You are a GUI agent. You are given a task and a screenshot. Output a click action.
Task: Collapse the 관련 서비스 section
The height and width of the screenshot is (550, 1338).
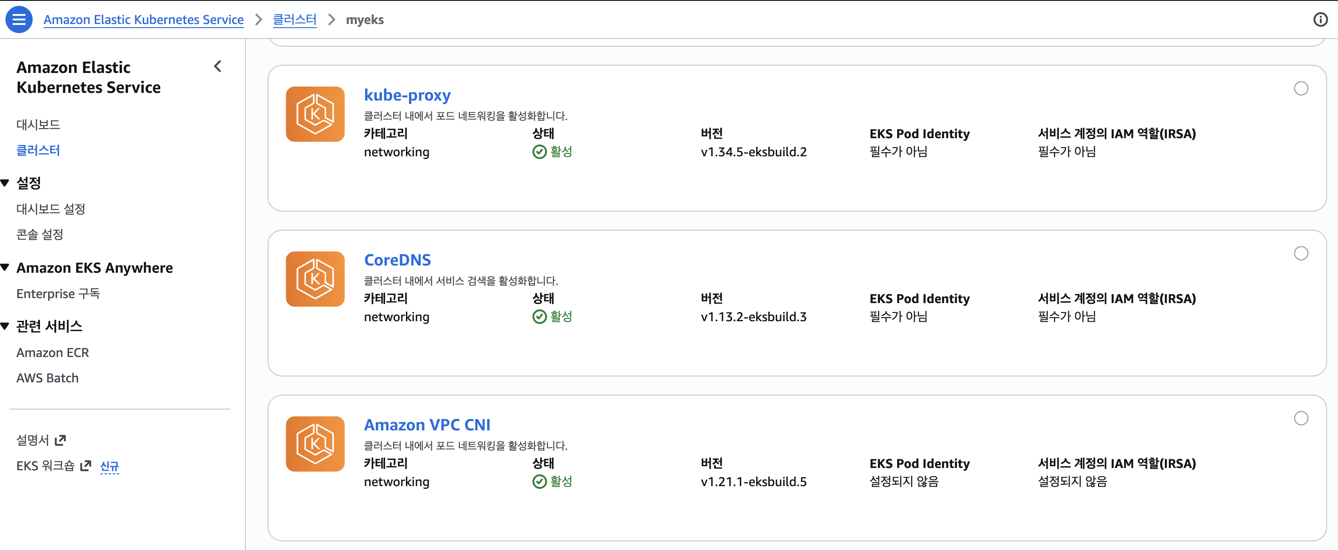point(5,326)
